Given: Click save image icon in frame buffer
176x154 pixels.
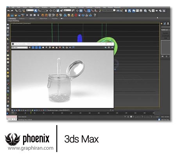Looking at the screenshot, I should click(50, 48).
